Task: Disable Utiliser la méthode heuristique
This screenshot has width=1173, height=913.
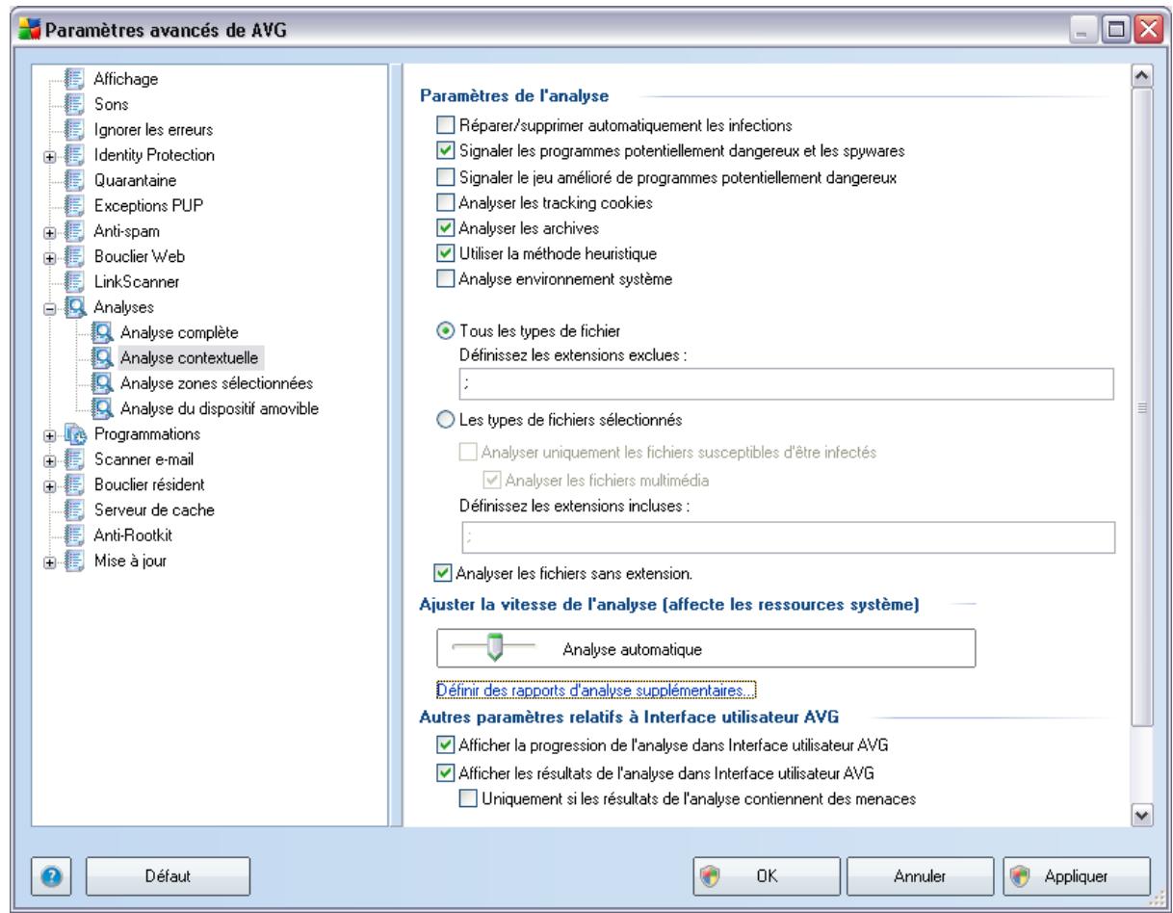Action: tap(444, 253)
